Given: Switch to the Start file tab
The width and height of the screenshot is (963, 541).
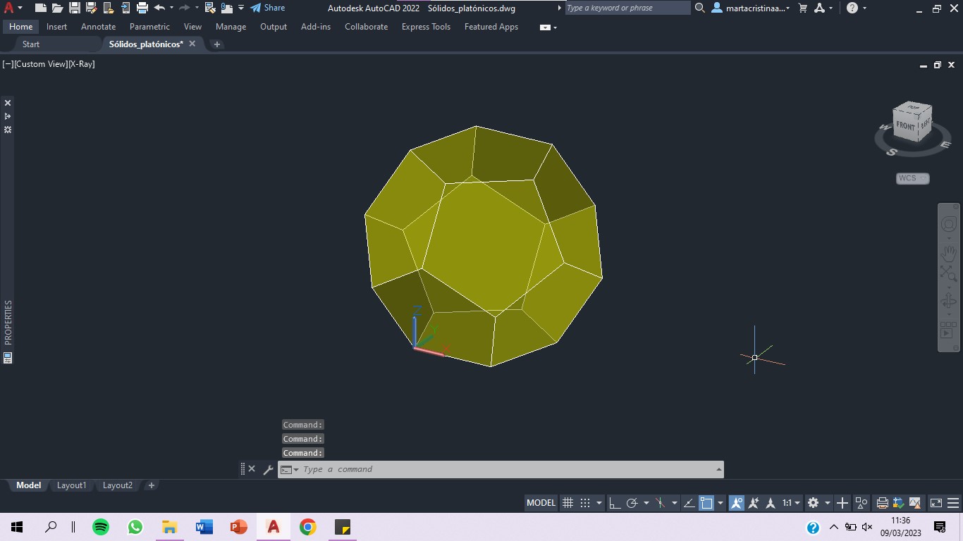Looking at the screenshot, I should tap(31, 44).
